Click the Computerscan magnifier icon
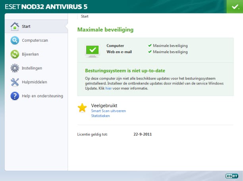The width and height of the screenshot is (243, 181). coord(15,40)
